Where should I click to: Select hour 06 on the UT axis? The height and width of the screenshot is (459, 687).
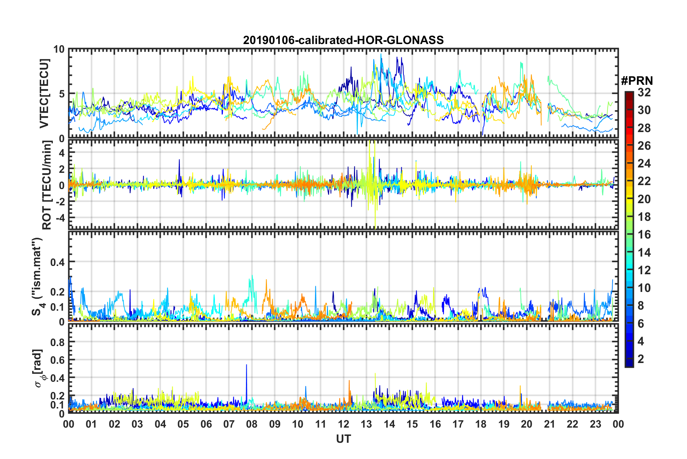pyautogui.click(x=206, y=424)
